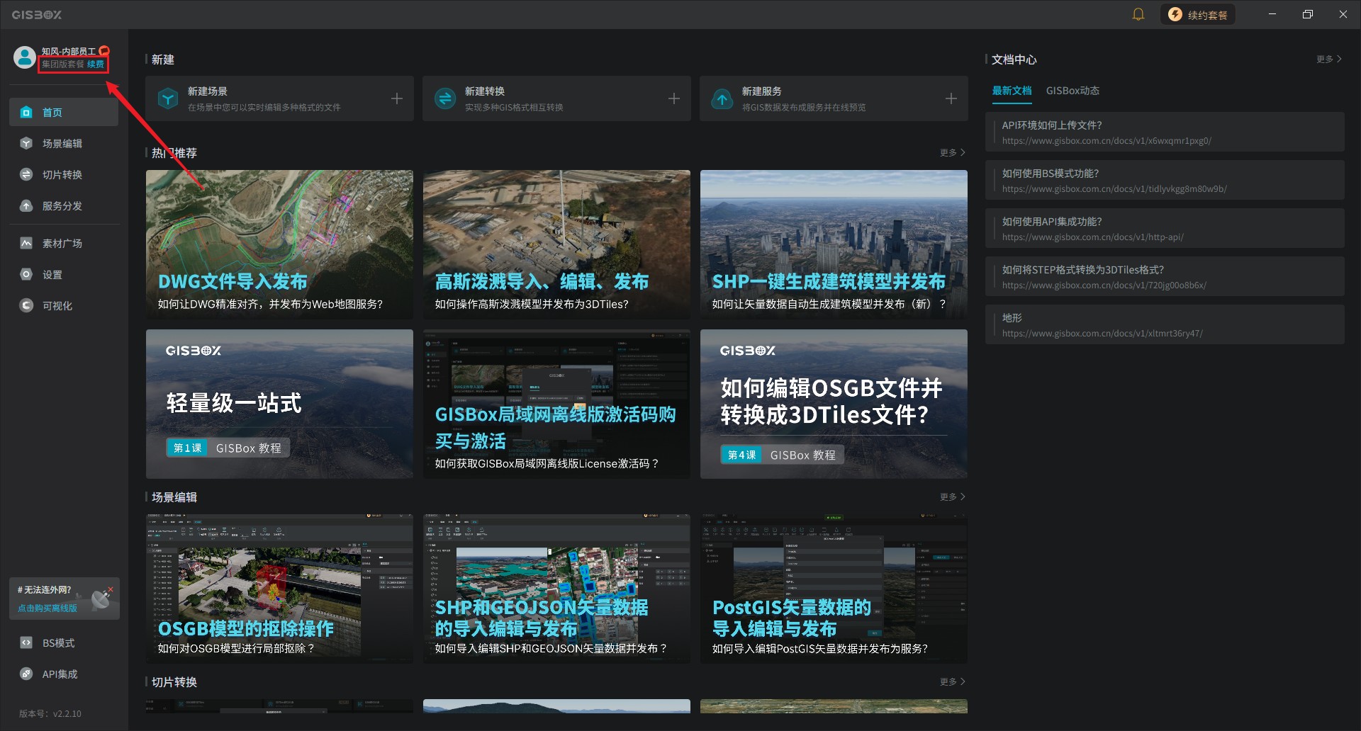This screenshot has height=731, width=1361.
Task: Open the user avatar profile
Action: pyautogui.click(x=25, y=57)
